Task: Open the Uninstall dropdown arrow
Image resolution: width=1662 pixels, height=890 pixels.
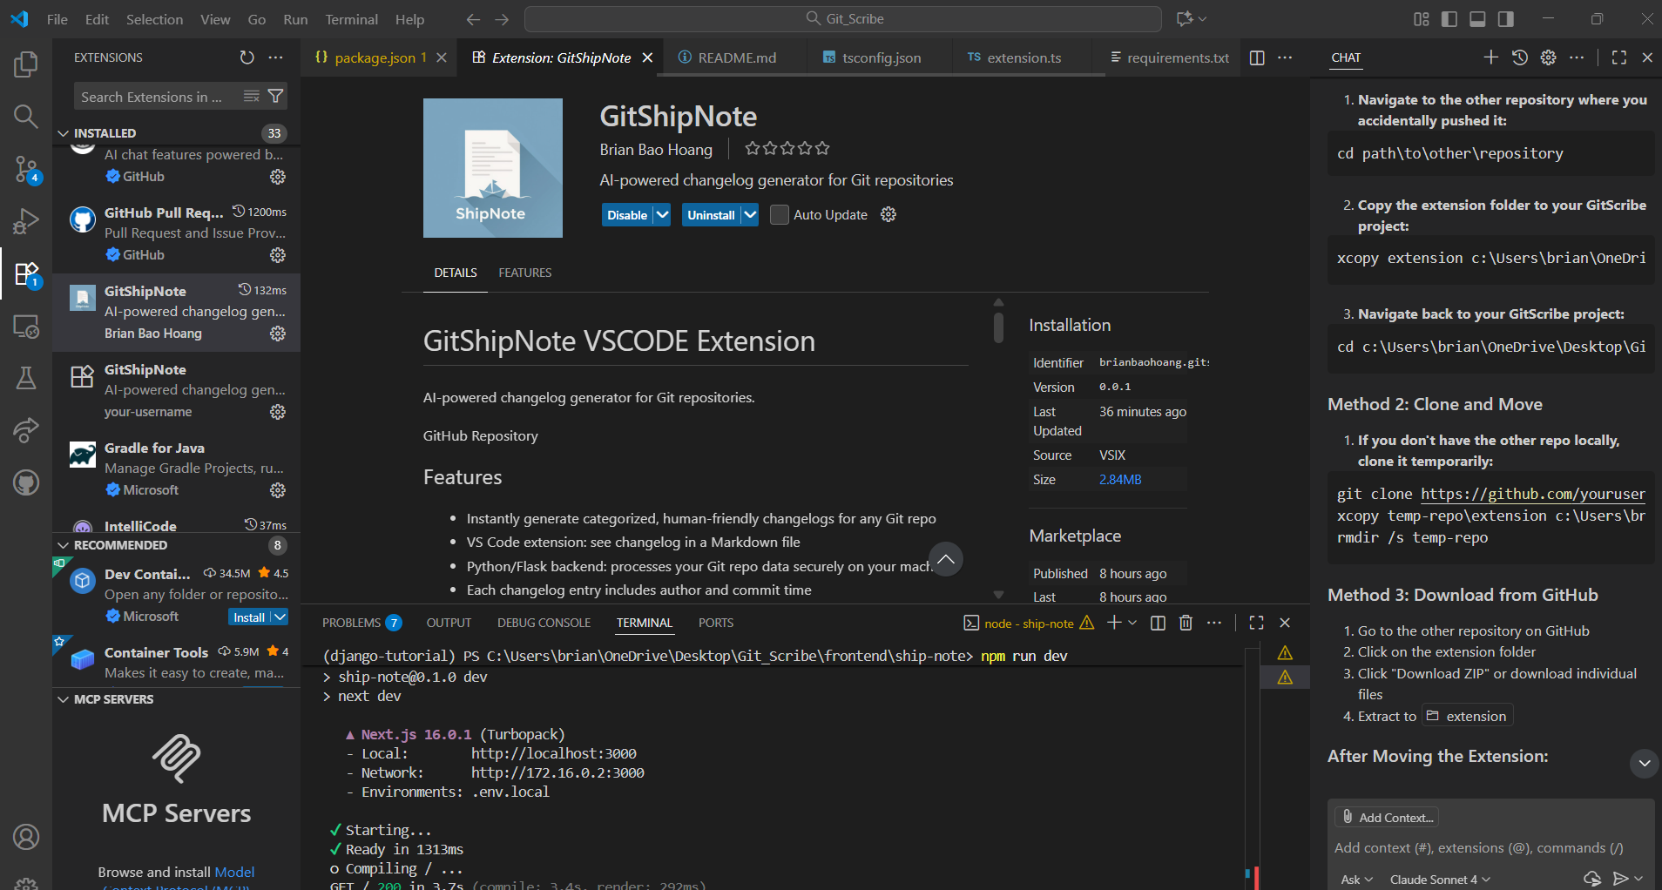Action: (750, 214)
